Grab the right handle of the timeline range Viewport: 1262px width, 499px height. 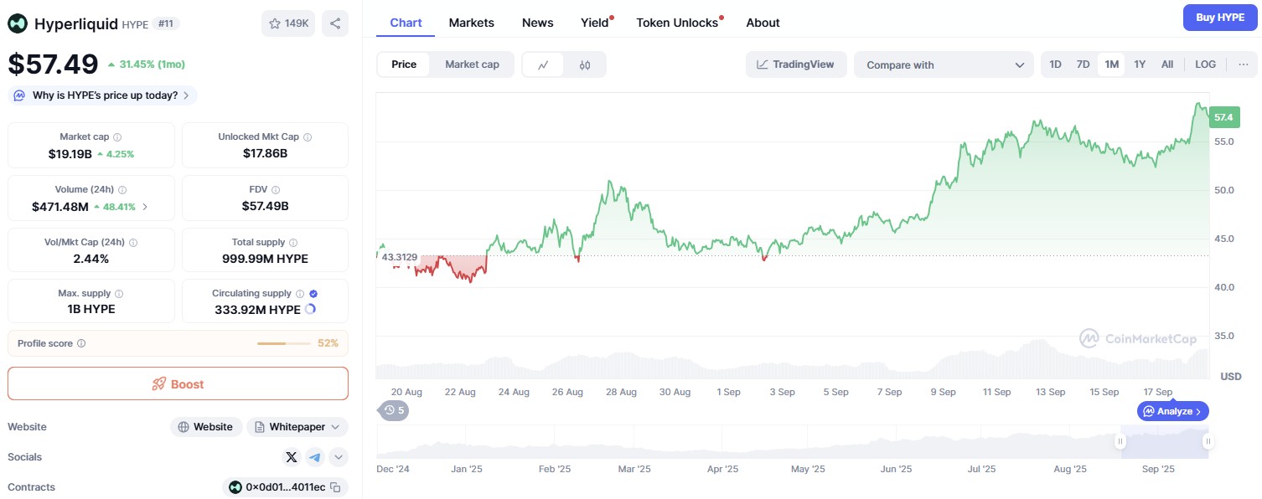1208,441
